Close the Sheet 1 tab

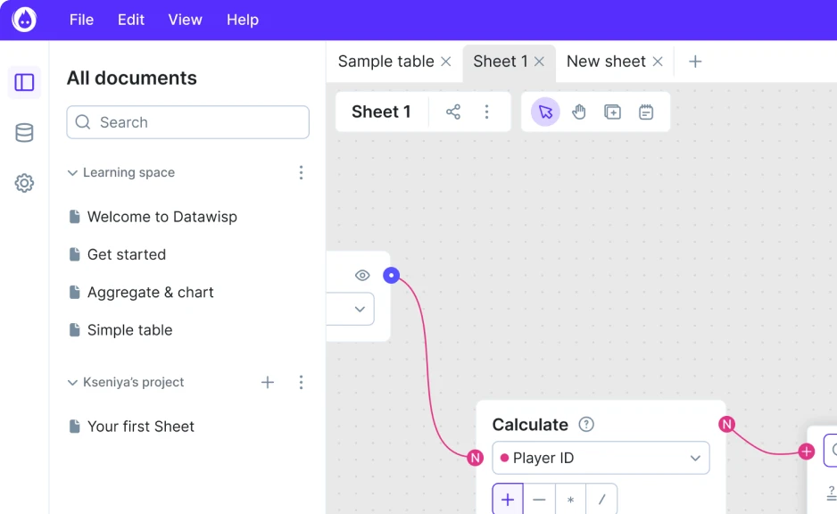click(539, 62)
